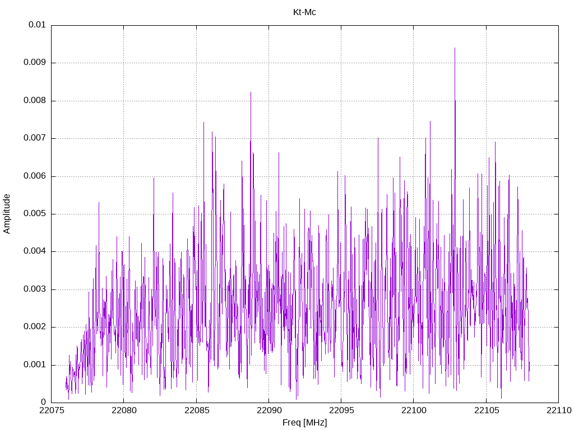Screen dimensions: 574x430
Task: Click y-axis tick label 0.001
Action: pyautogui.click(x=34, y=365)
